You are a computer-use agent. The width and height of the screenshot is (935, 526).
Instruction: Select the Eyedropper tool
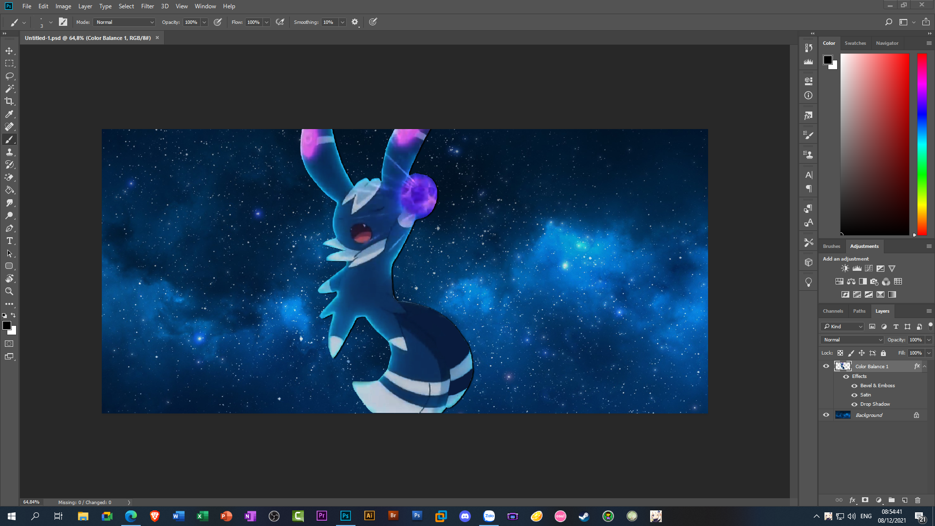click(x=9, y=114)
